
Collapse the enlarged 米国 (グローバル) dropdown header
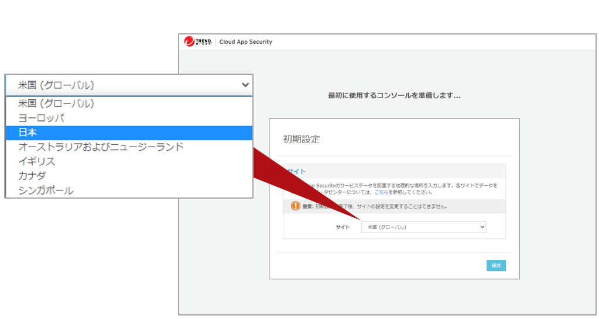click(129, 85)
